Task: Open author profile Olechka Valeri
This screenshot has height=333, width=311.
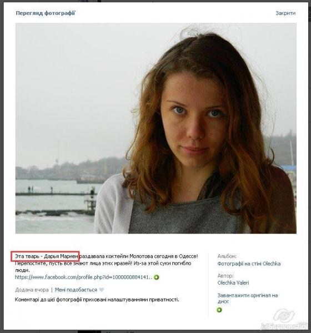Action: point(233,283)
